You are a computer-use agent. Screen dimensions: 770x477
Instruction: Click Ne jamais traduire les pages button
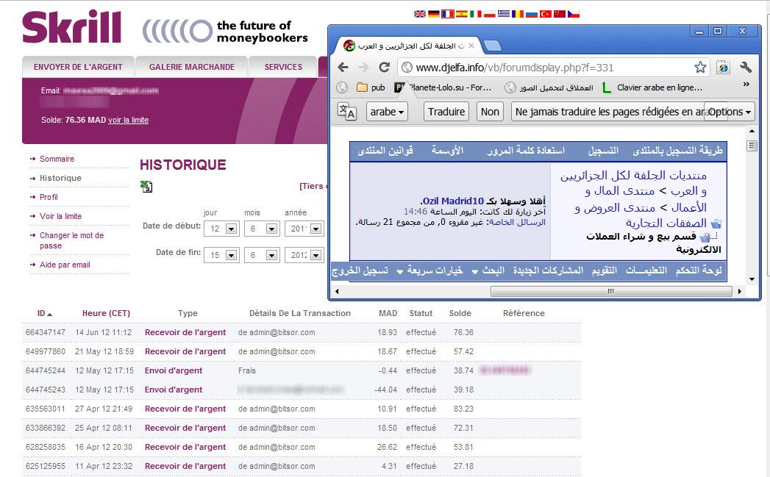608,112
